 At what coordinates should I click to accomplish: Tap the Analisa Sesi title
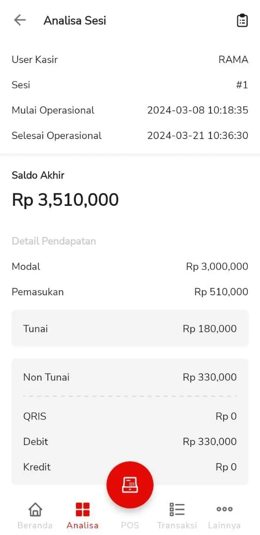75,20
